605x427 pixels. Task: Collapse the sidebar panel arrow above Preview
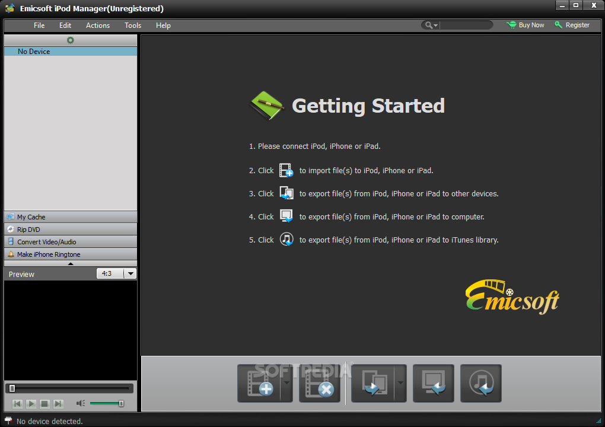coord(71,263)
